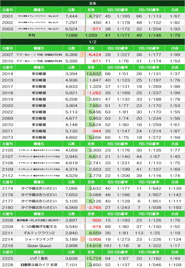The image size is (185, 268).
Task: Select machine number 2174
Action: (x=8, y=188)
